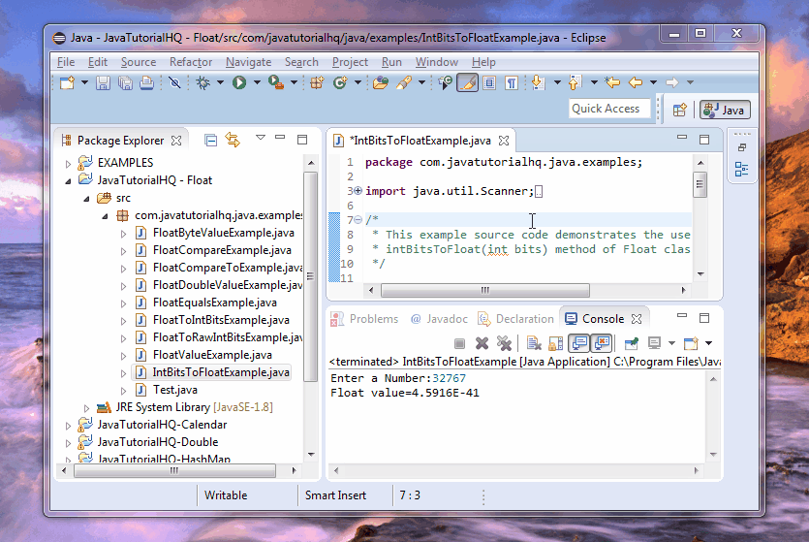Screen dimensions: 809x542
Task: Click the New Java Package icon
Action: click(x=317, y=82)
